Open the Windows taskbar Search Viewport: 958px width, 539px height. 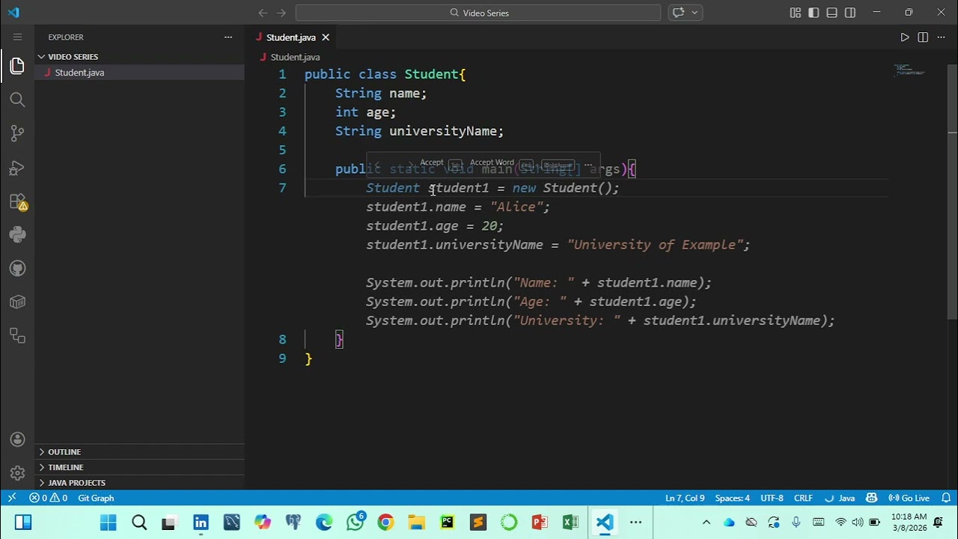pyautogui.click(x=139, y=523)
